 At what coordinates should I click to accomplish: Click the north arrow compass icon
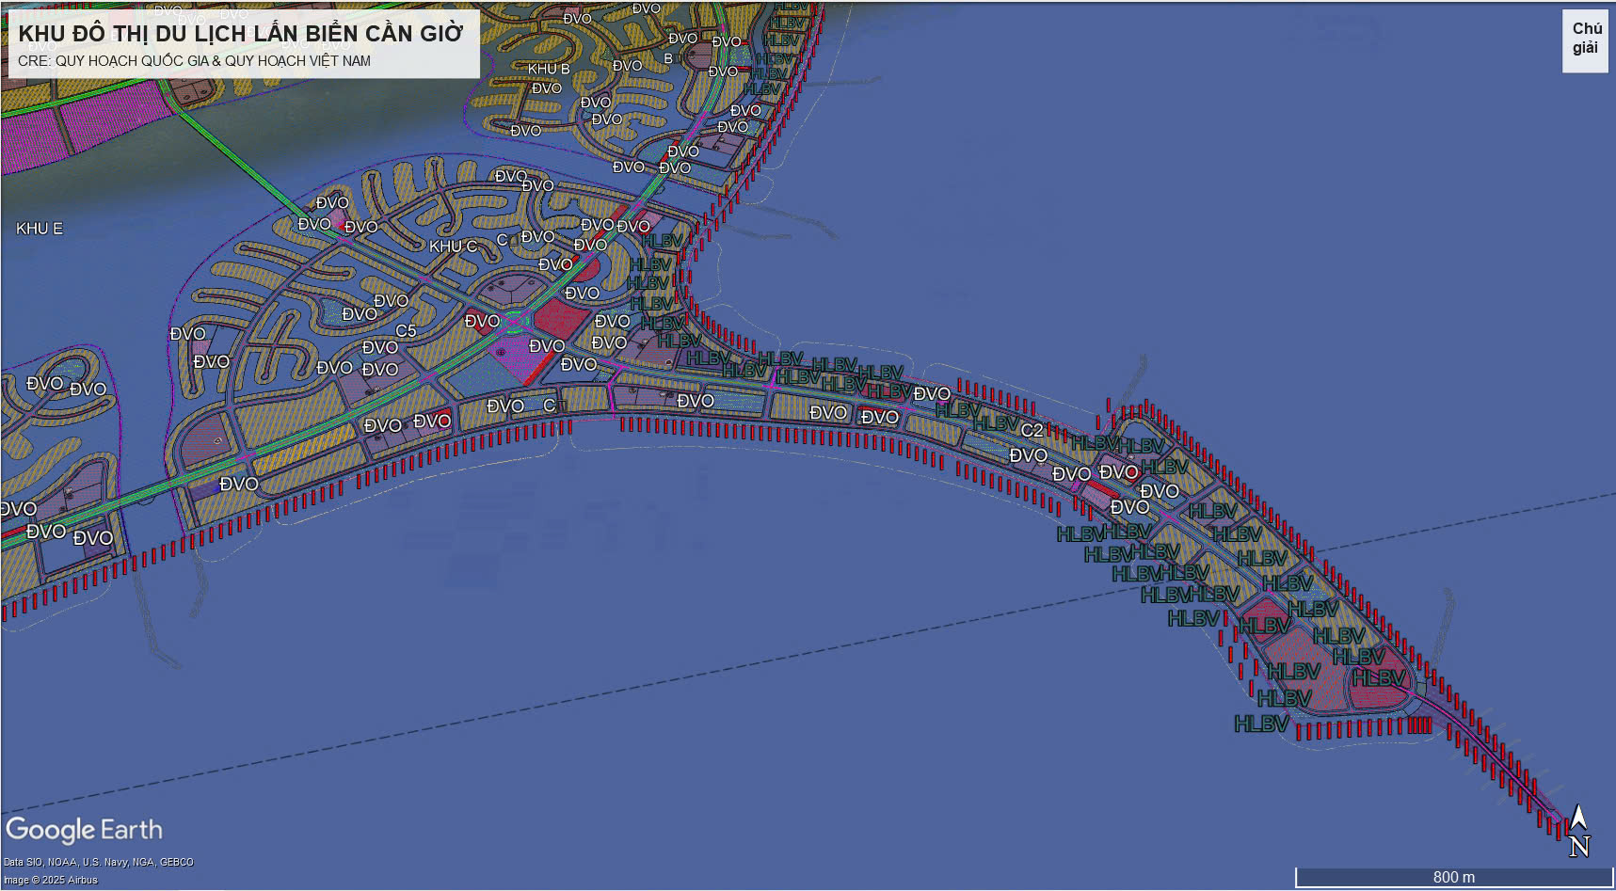point(1578,831)
